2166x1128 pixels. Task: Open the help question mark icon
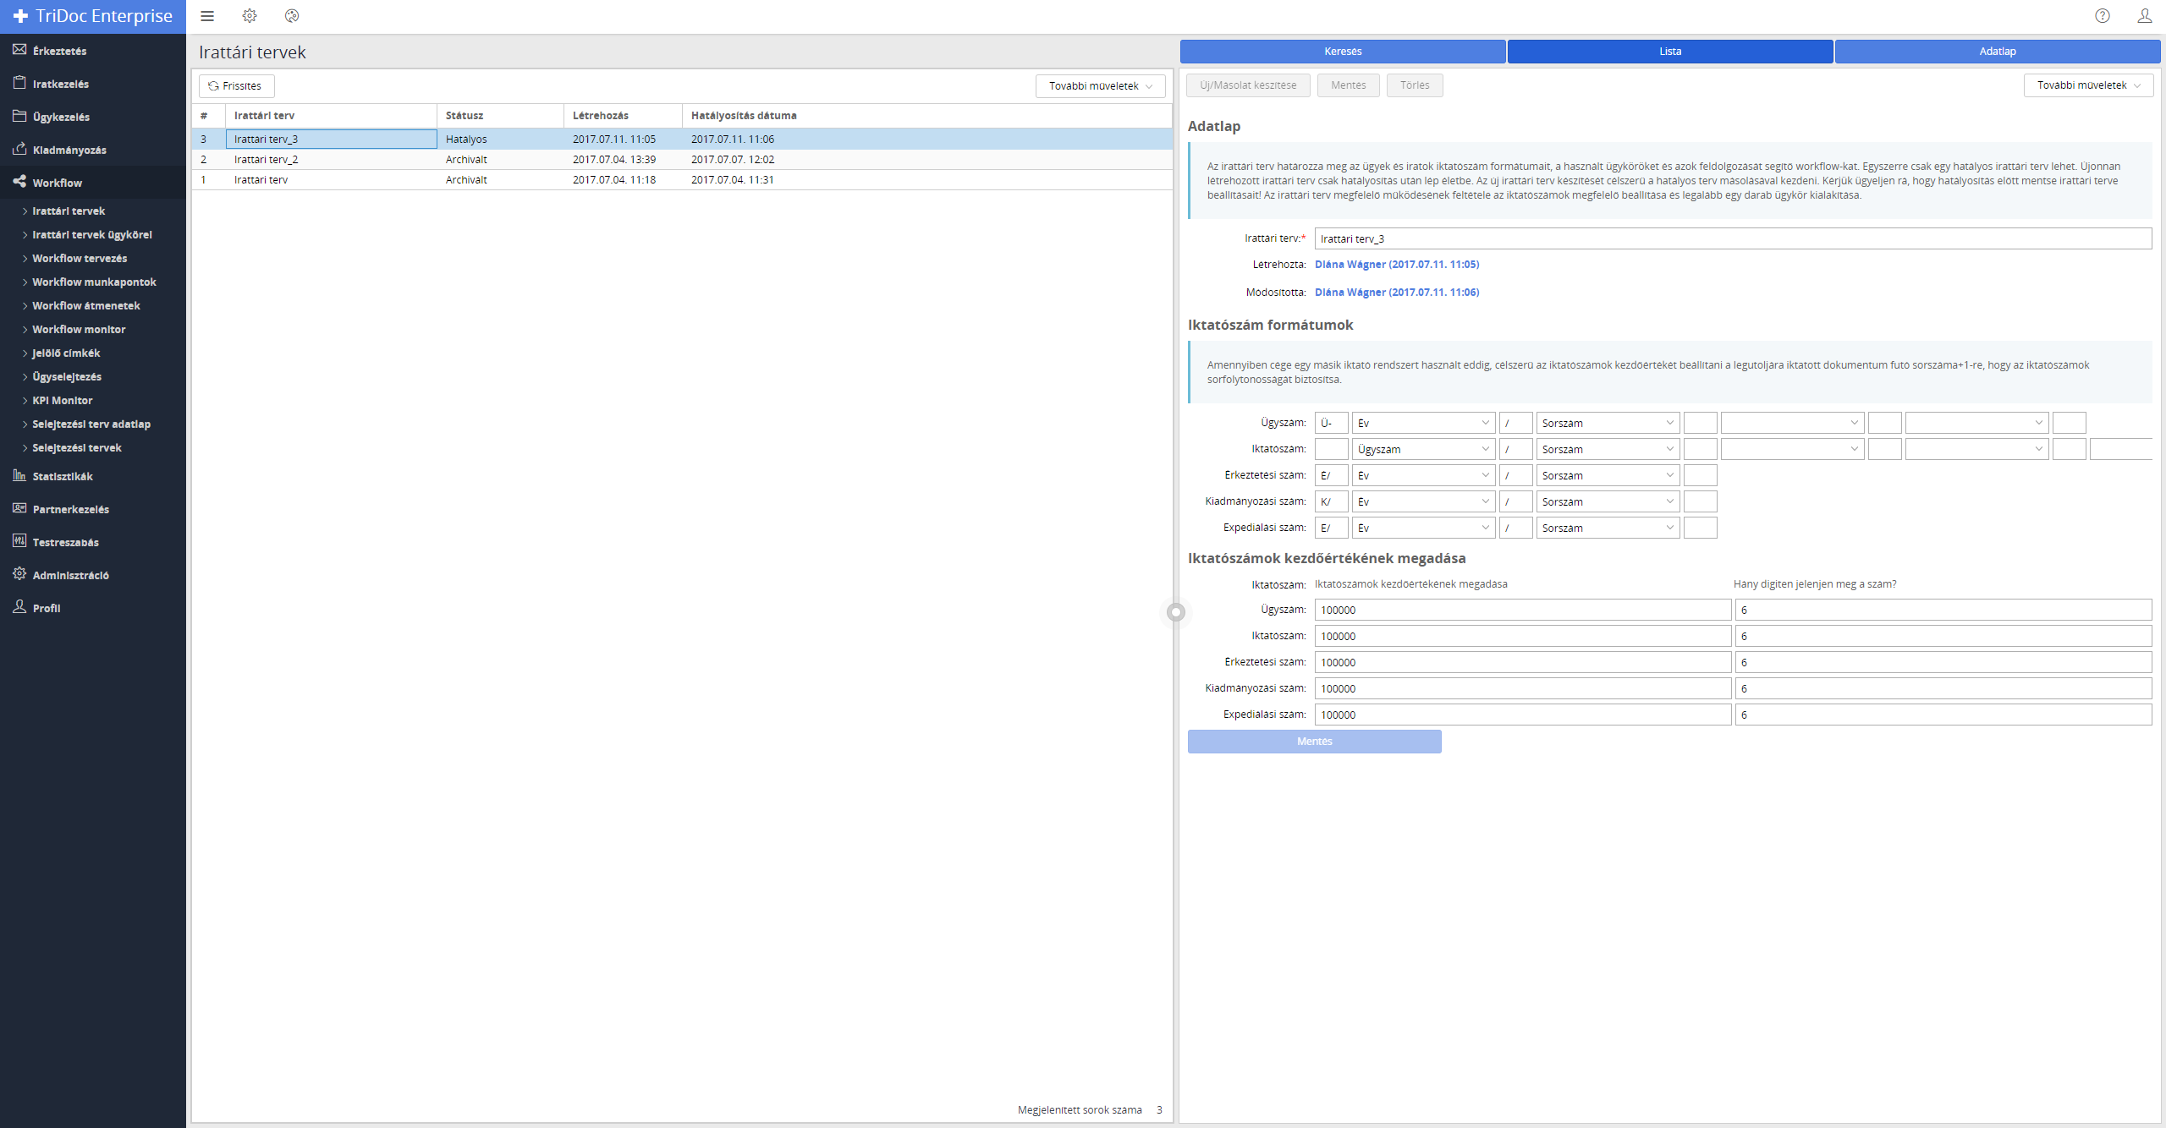pyautogui.click(x=2103, y=16)
